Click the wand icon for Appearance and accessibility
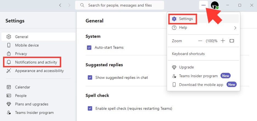Viewport: 257px width, 121px height. click(9, 71)
